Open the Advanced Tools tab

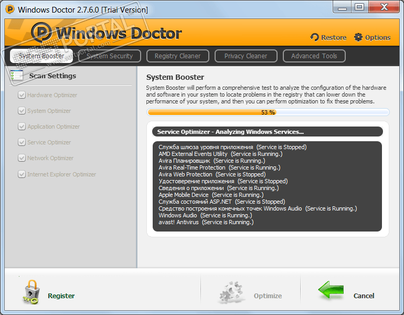point(314,56)
